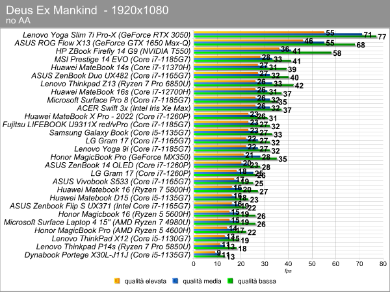390x292 pixels.
Task: Select the Huawei MateBook 14s label
Action: click(x=121, y=67)
